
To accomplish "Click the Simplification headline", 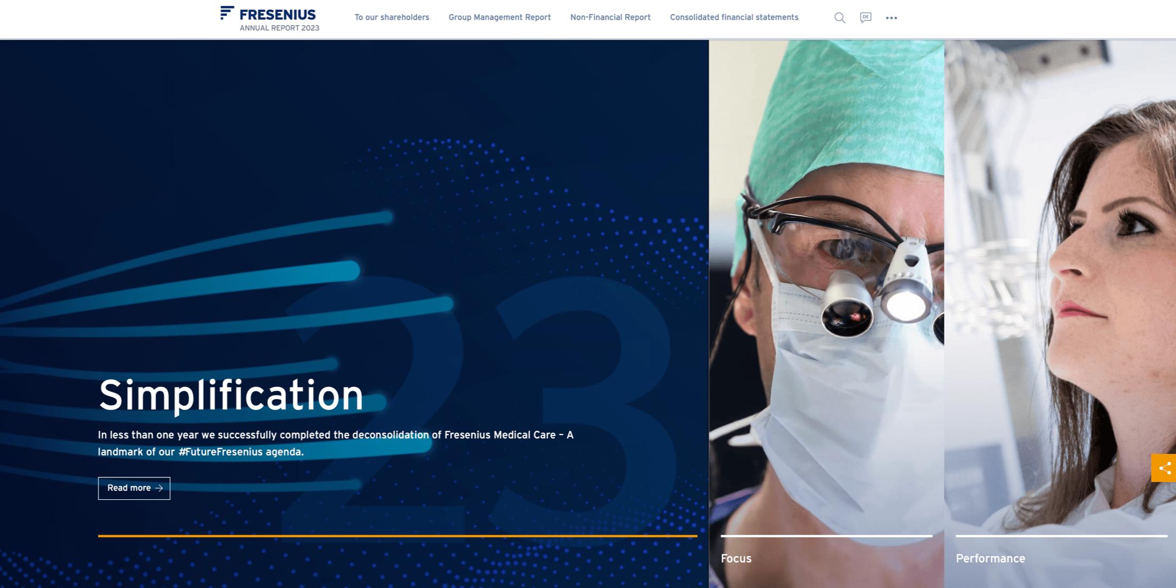I will coord(231,396).
